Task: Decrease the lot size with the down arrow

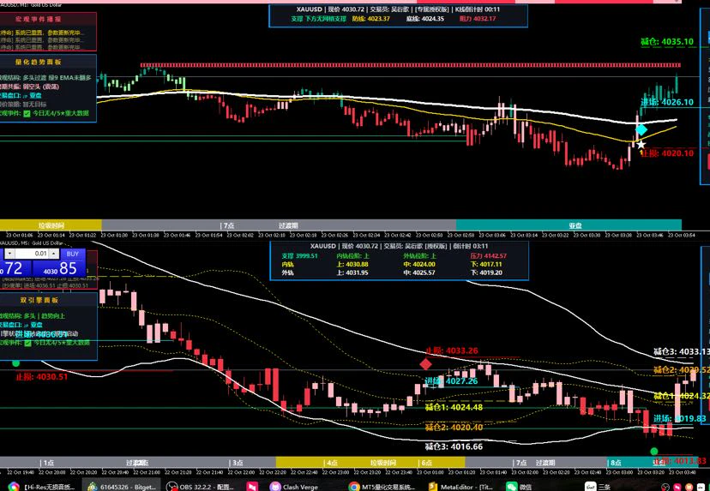Action: point(9,254)
